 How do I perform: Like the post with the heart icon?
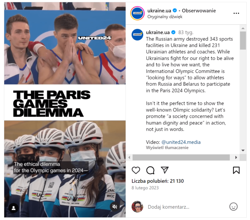point(136,170)
